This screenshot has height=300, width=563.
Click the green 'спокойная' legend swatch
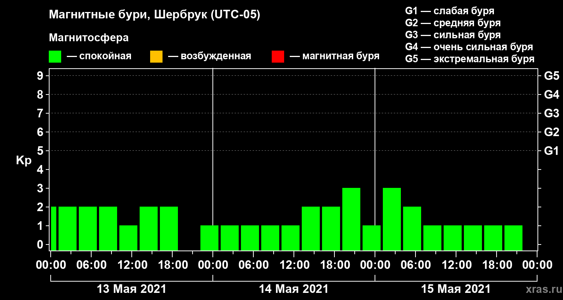point(55,57)
